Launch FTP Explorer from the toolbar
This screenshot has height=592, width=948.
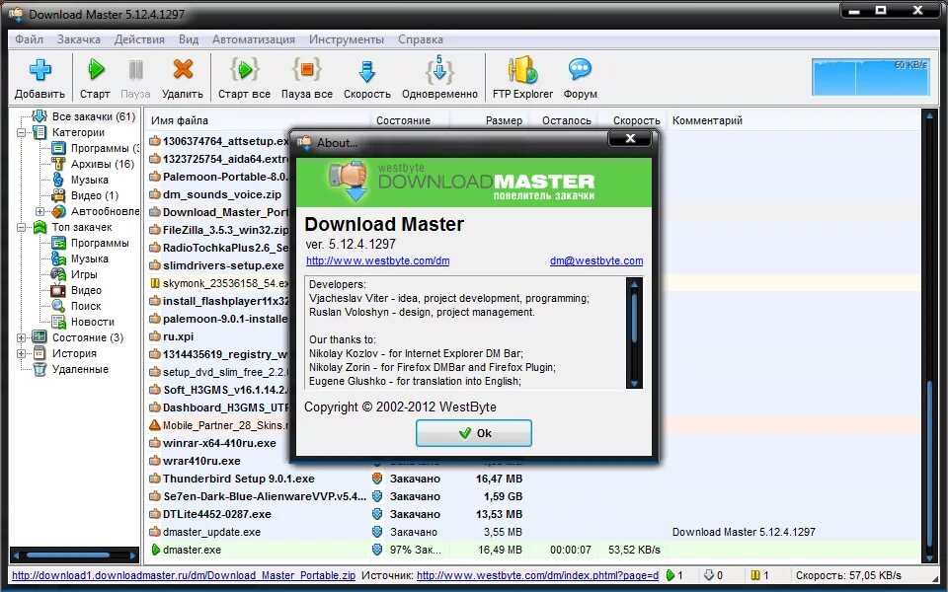point(522,70)
